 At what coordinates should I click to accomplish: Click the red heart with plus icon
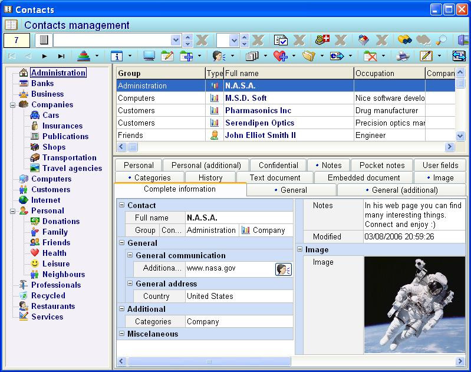click(x=280, y=56)
